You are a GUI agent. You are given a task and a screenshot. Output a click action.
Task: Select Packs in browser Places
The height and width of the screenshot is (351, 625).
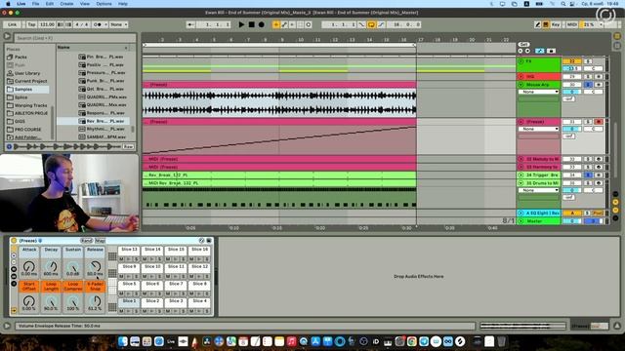pyautogui.click(x=21, y=57)
